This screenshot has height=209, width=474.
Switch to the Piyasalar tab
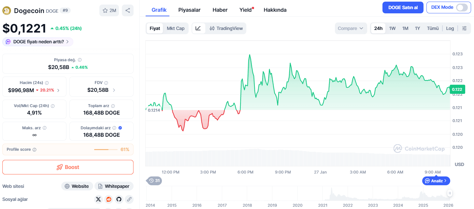pyautogui.click(x=189, y=10)
